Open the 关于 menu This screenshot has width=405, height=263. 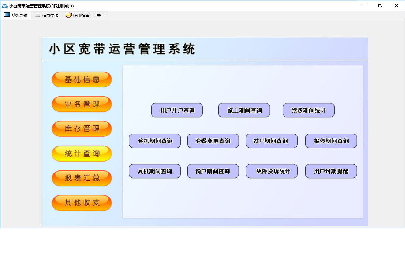[x=101, y=15]
